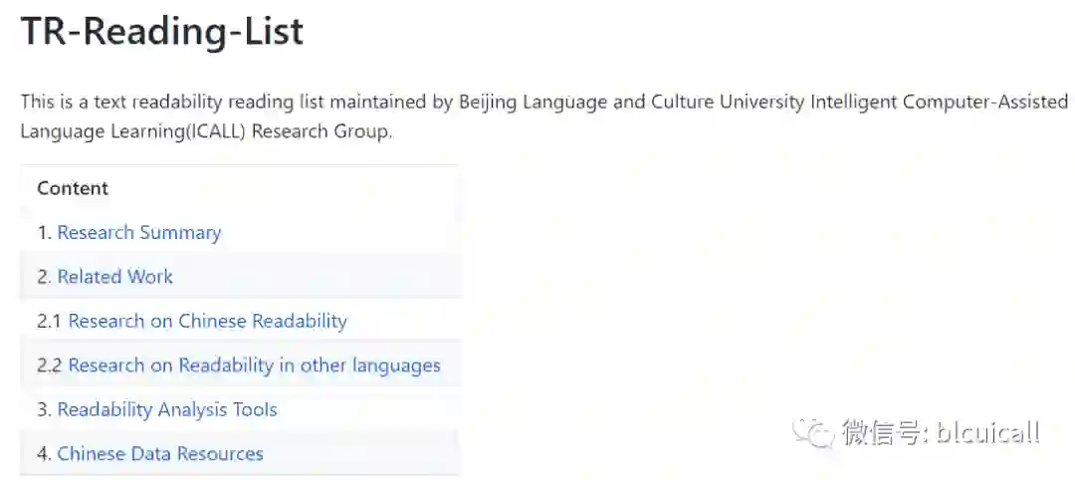Go to the Related Work section link
This screenshot has height=480, width=1075.
tap(114, 277)
